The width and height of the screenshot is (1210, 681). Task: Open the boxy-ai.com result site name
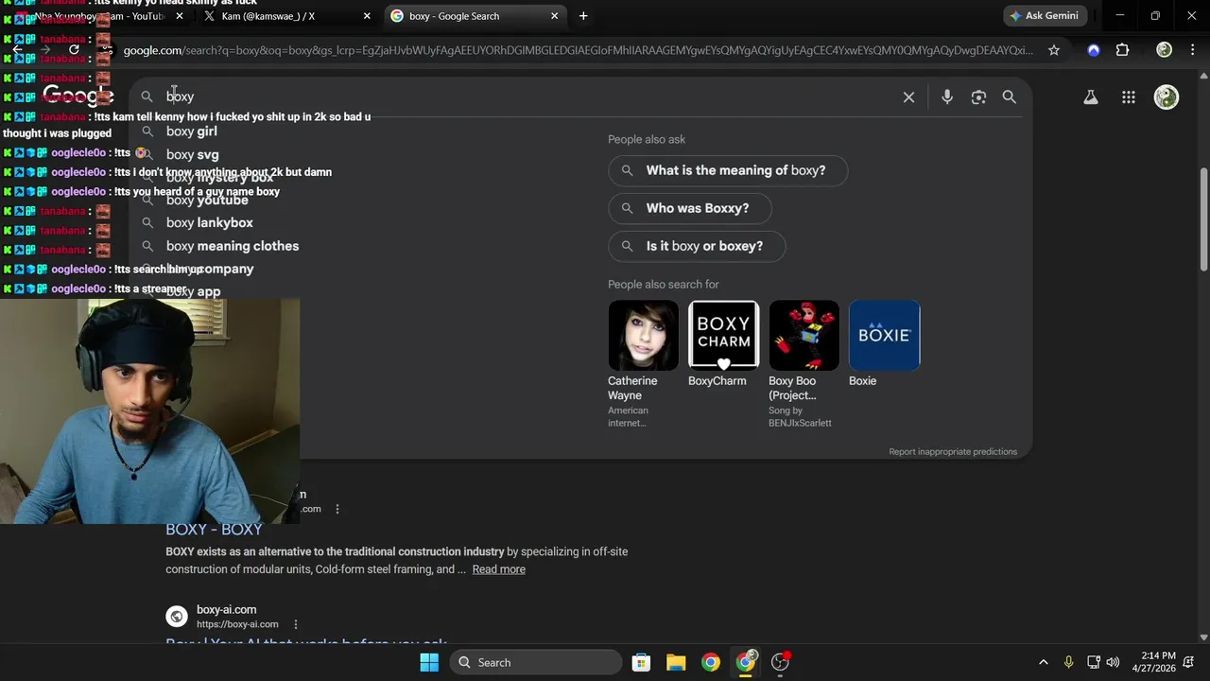(x=226, y=610)
